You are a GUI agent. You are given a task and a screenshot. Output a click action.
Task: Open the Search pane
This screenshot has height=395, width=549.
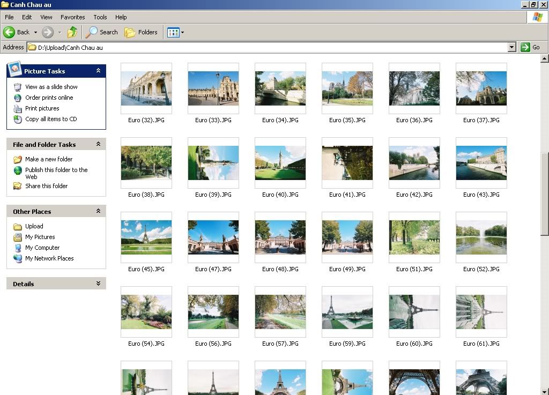(102, 32)
